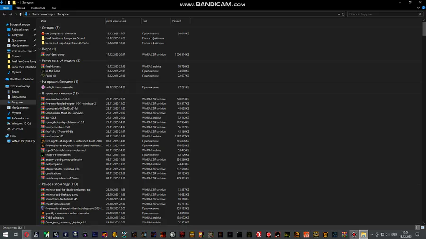426x239 pixels.
Task: Select fnwp-2-r-widescreen application icon
Action: pos(43,155)
